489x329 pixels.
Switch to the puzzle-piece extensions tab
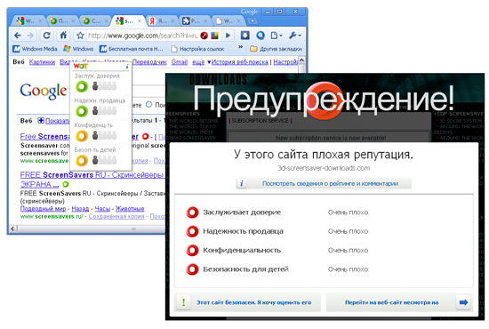[x=195, y=20]
